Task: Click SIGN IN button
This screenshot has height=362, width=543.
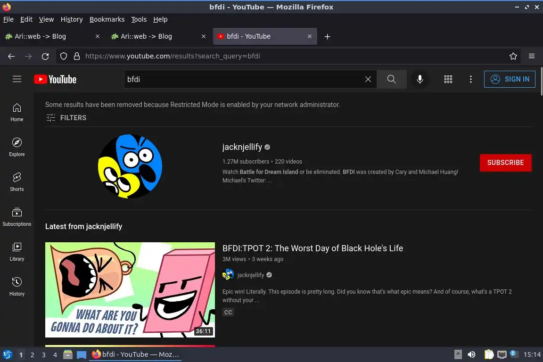Action: click(x=510, y=79)
